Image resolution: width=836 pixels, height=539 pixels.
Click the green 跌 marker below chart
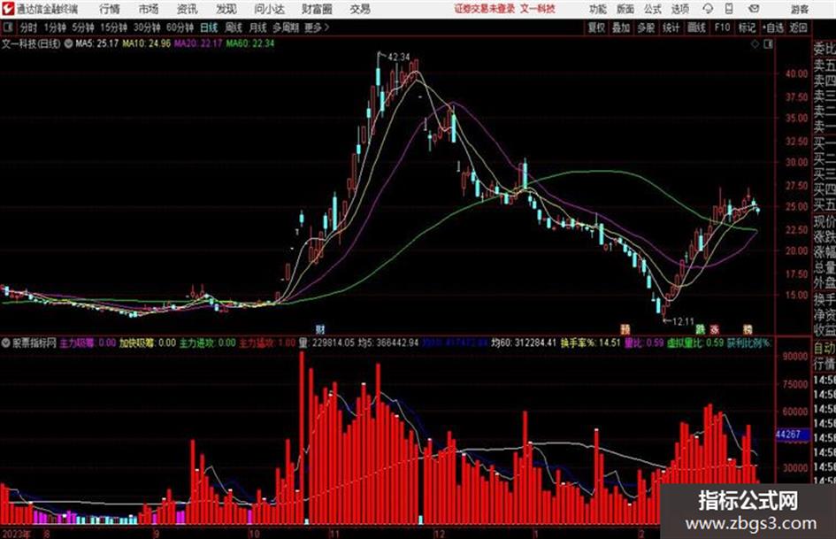pyautogui.click(x=700, y=329)
